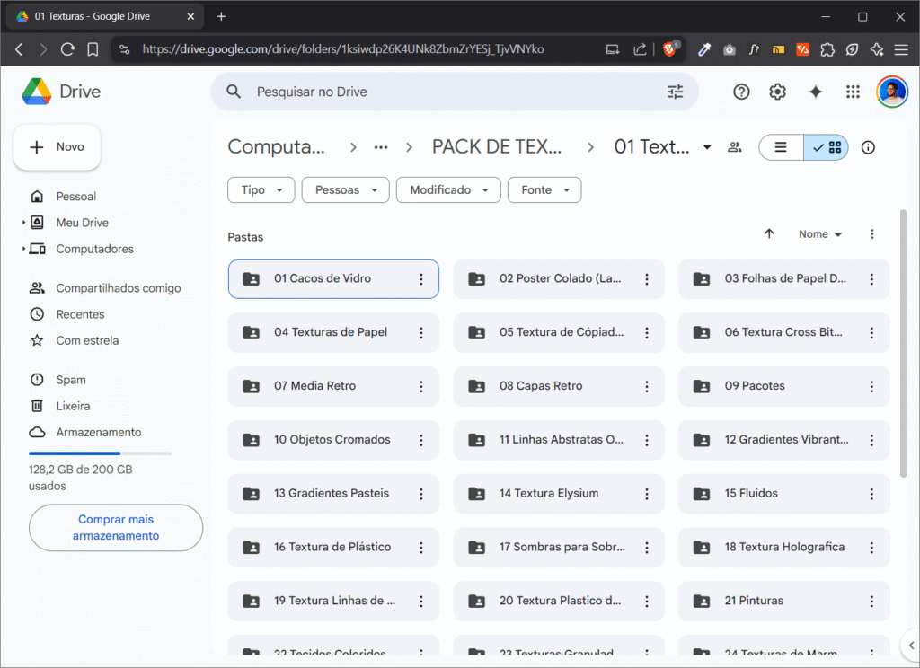Open advanced search filter options icon
The height and width of the screenshot is (668, 920).
[x=675, y=92]
